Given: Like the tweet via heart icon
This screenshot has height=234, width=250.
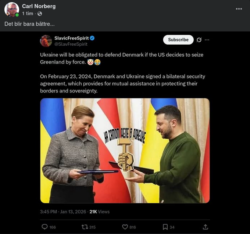Looking at the screenshot, I should click(x=125, y=227).
